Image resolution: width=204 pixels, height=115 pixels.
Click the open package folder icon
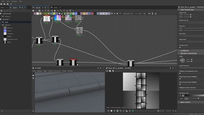(x=4, y=4)
